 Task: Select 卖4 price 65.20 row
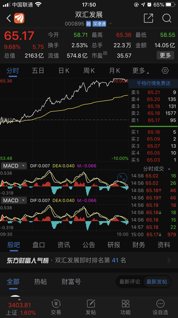[x=153, y=99]
